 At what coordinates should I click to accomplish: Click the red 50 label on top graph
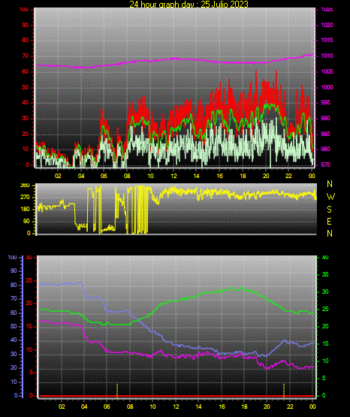click(x=25, y=87)
